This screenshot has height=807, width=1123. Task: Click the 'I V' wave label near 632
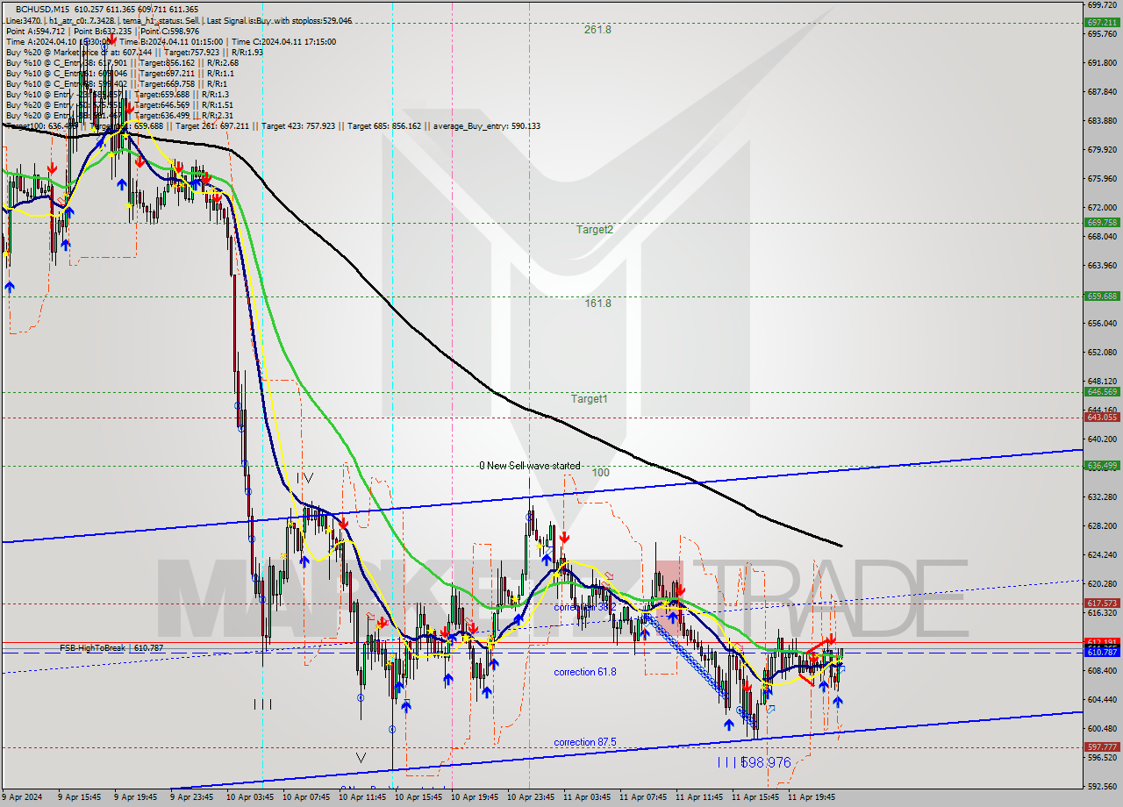point(304,478)
